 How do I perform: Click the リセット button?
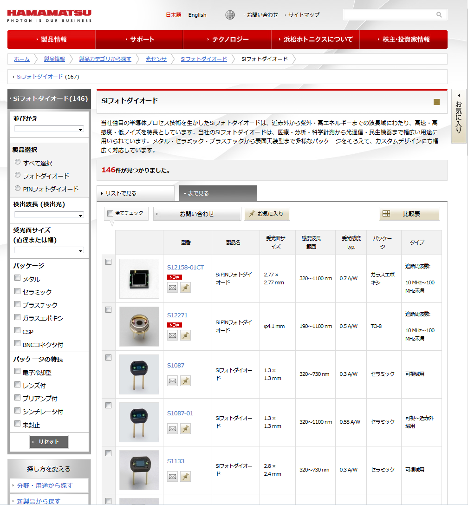point(49,442)
